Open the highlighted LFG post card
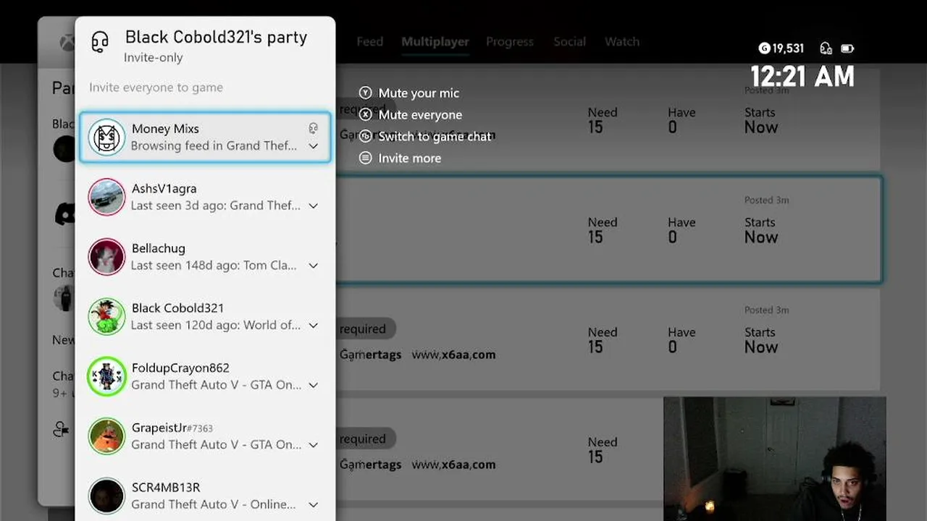This screenshot has height=521, width=927. [x=609, y=229]
